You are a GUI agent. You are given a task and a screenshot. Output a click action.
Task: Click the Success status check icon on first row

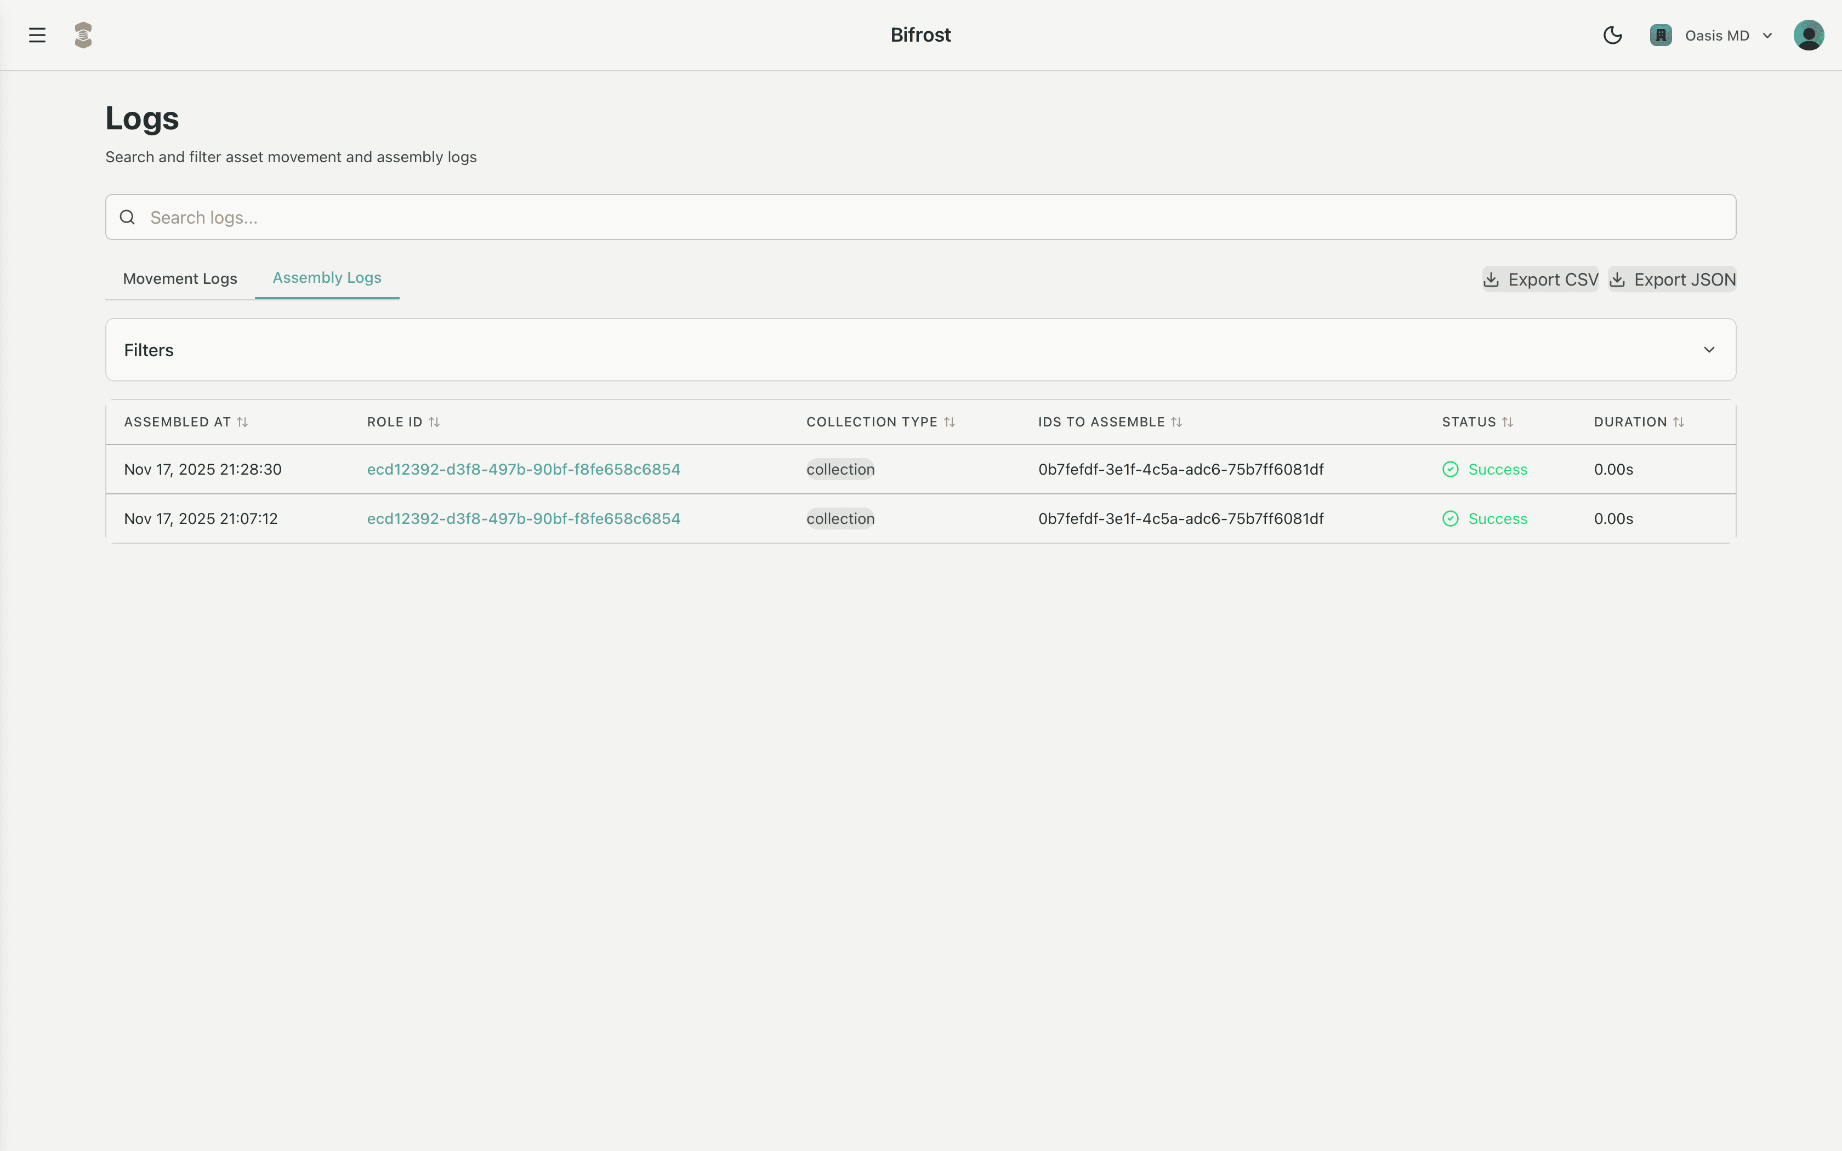click(1450, 469)
